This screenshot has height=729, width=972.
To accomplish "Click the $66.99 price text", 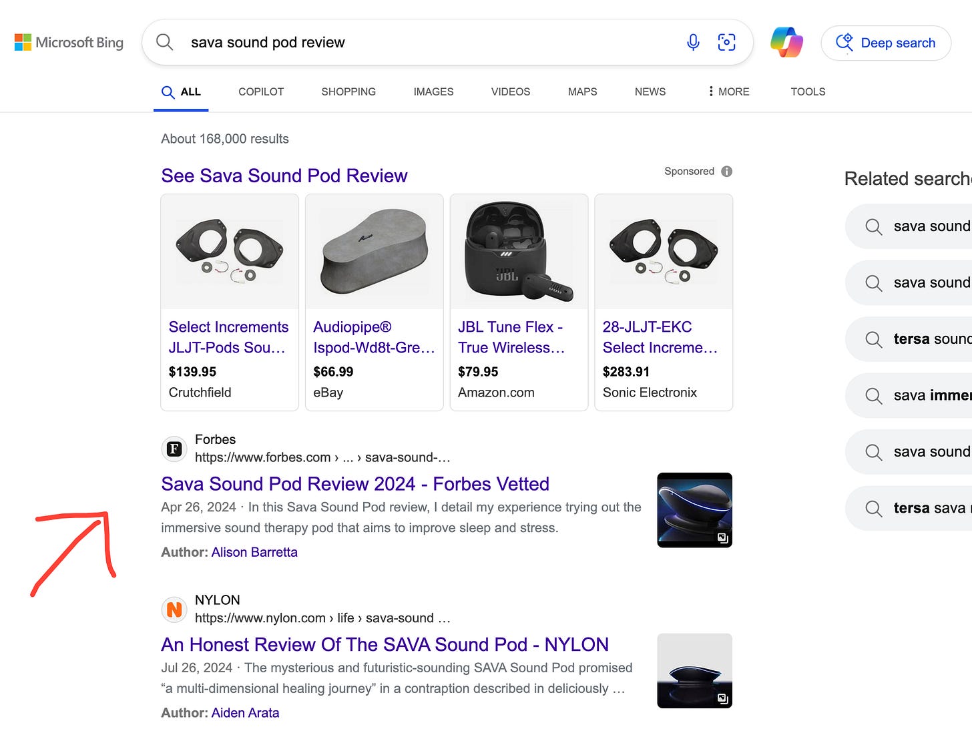I will pyautogui.click(x=333, y=372).
